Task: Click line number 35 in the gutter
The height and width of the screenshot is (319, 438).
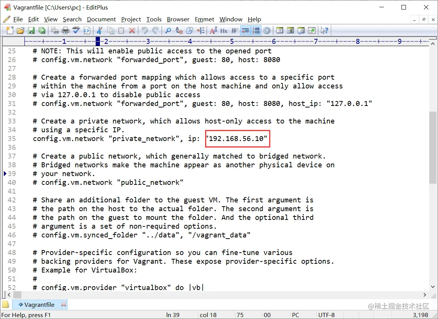Action: coord(12,139)
